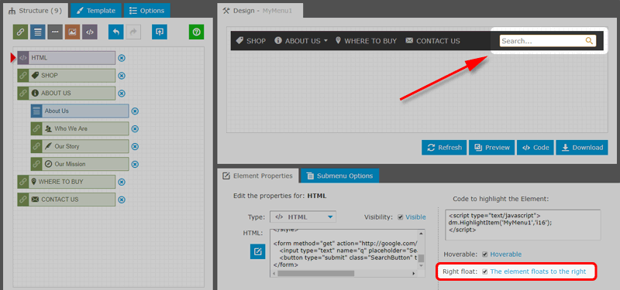
Task: Switch to the Options tab
Action: 147,11
